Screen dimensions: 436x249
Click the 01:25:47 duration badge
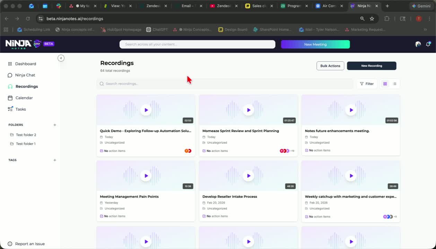pos(289,120)
